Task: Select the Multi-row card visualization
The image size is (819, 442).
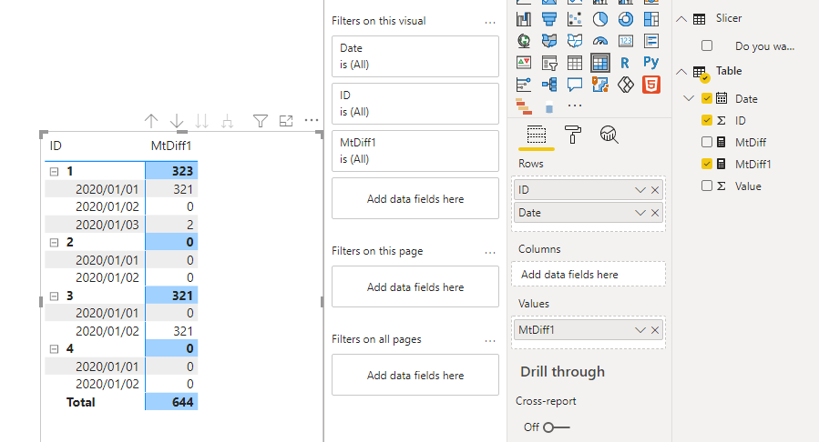Action: (x=651, y=41)
